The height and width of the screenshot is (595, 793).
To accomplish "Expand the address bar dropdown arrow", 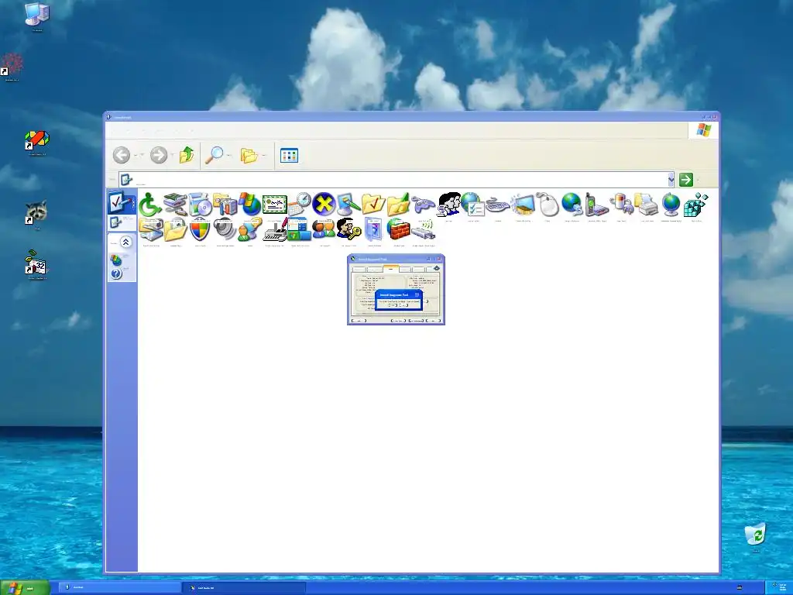I will (x=671, y=180).
